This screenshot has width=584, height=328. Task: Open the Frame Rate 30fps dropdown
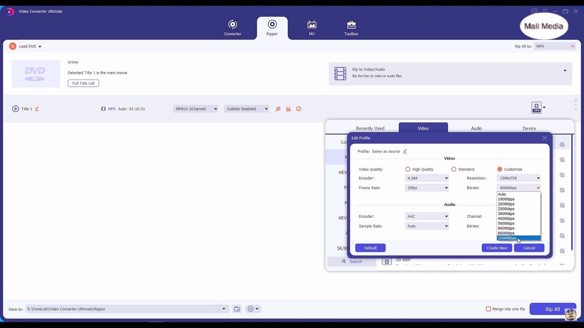pos(427,188)
